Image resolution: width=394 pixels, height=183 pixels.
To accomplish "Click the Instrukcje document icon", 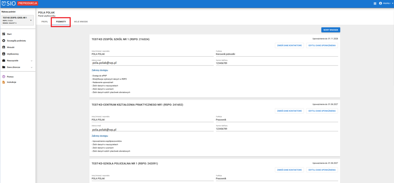I will point(4,82).
